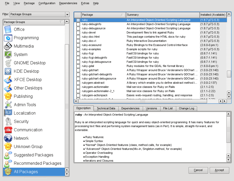Toggle the ruby-doc-html package checkbox

pyautogui.click(x=78, y=37)
